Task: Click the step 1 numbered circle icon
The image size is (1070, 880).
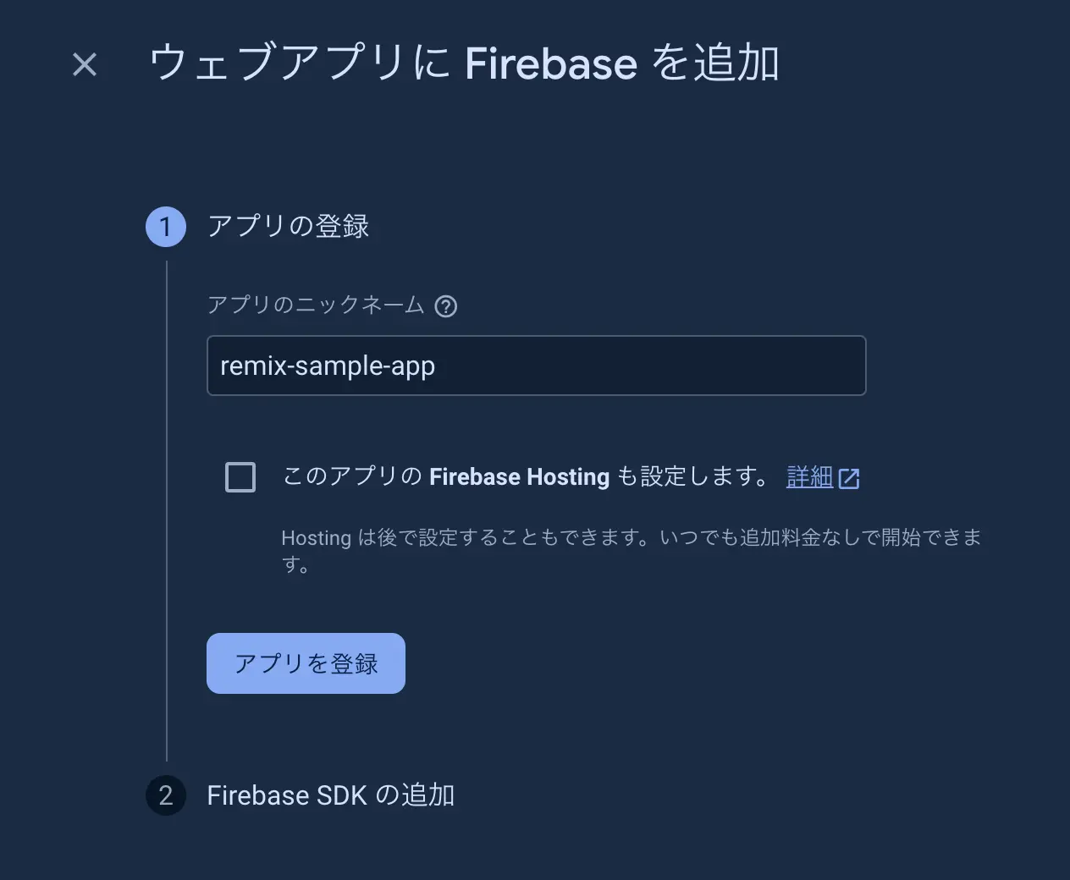Action: (166, 226)
